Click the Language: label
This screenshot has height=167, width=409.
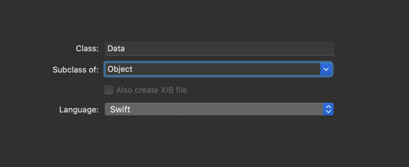click(x=79, y=110)
